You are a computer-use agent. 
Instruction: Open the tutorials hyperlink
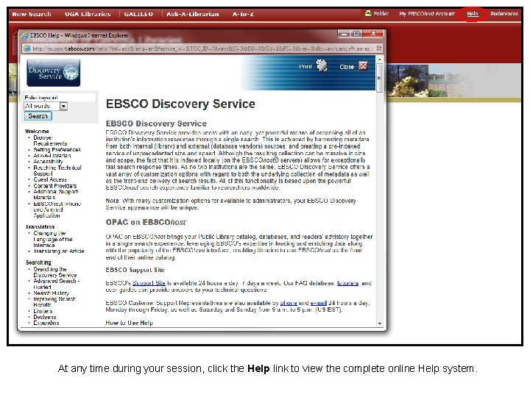pos(347,283)
